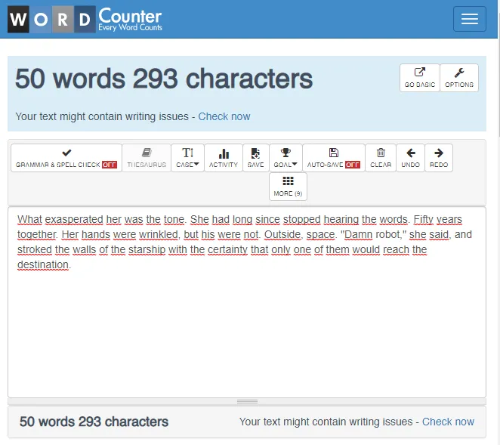Click the top Check now link
The height and width of the screenshot is (445, 500).
[x=224, y=116]
